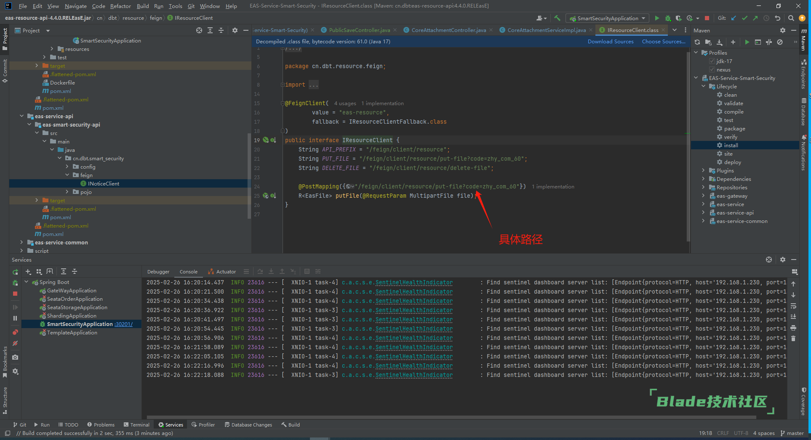The height and width of the screenshot is (440, 811).
Task: Click the Build project hammer icon
Action: [557, 18]
